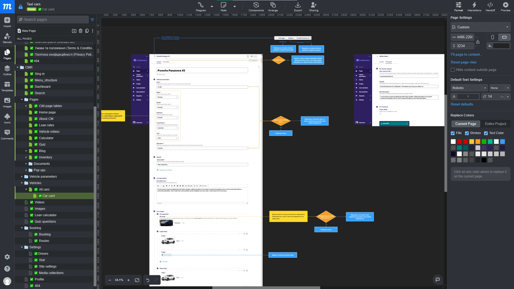The image size is (514, 289).
Task: Open the Components panel
Action: coord(256,6)
